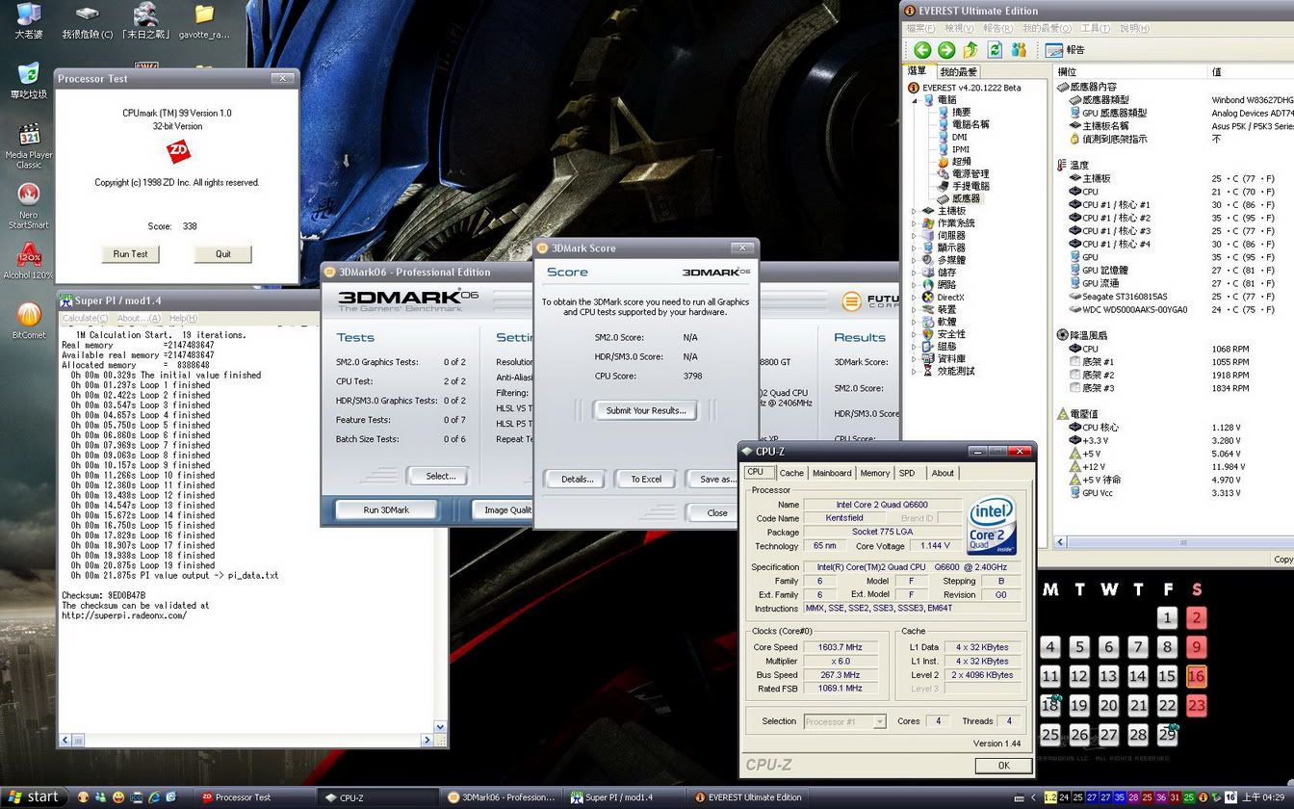This screenshot has width=1294, height=809.
Task: Switch to Processor Test taskbar button
Action: click(255, 797)
